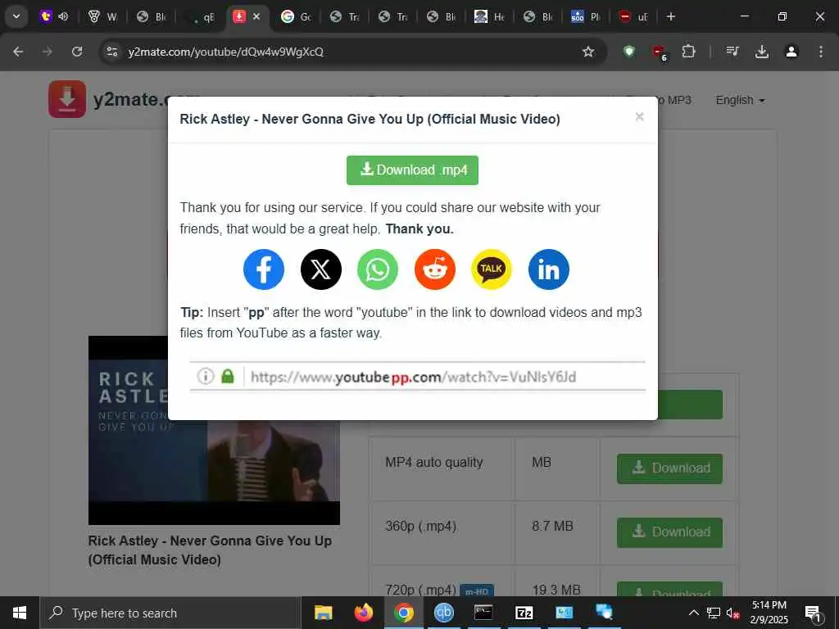Share on LinkedIn icon
839x629 pixels.
coord(548,269)
